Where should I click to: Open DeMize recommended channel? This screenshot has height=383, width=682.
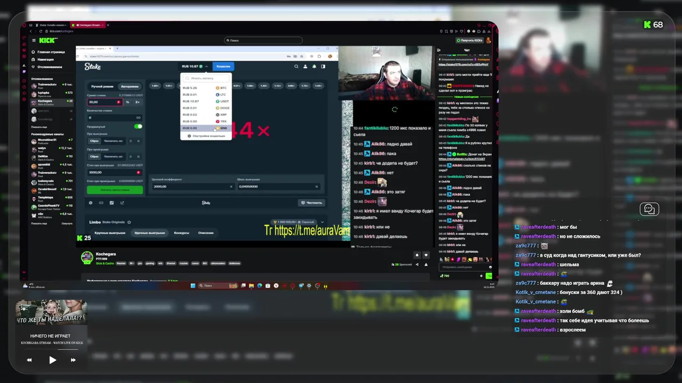coord(52,157)
